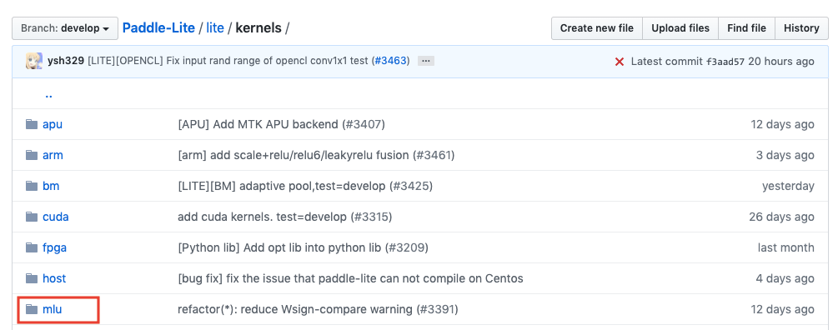838x330 pixels.
Task: Go to the Paddle-Lite repository root
Action: (158, 27)
